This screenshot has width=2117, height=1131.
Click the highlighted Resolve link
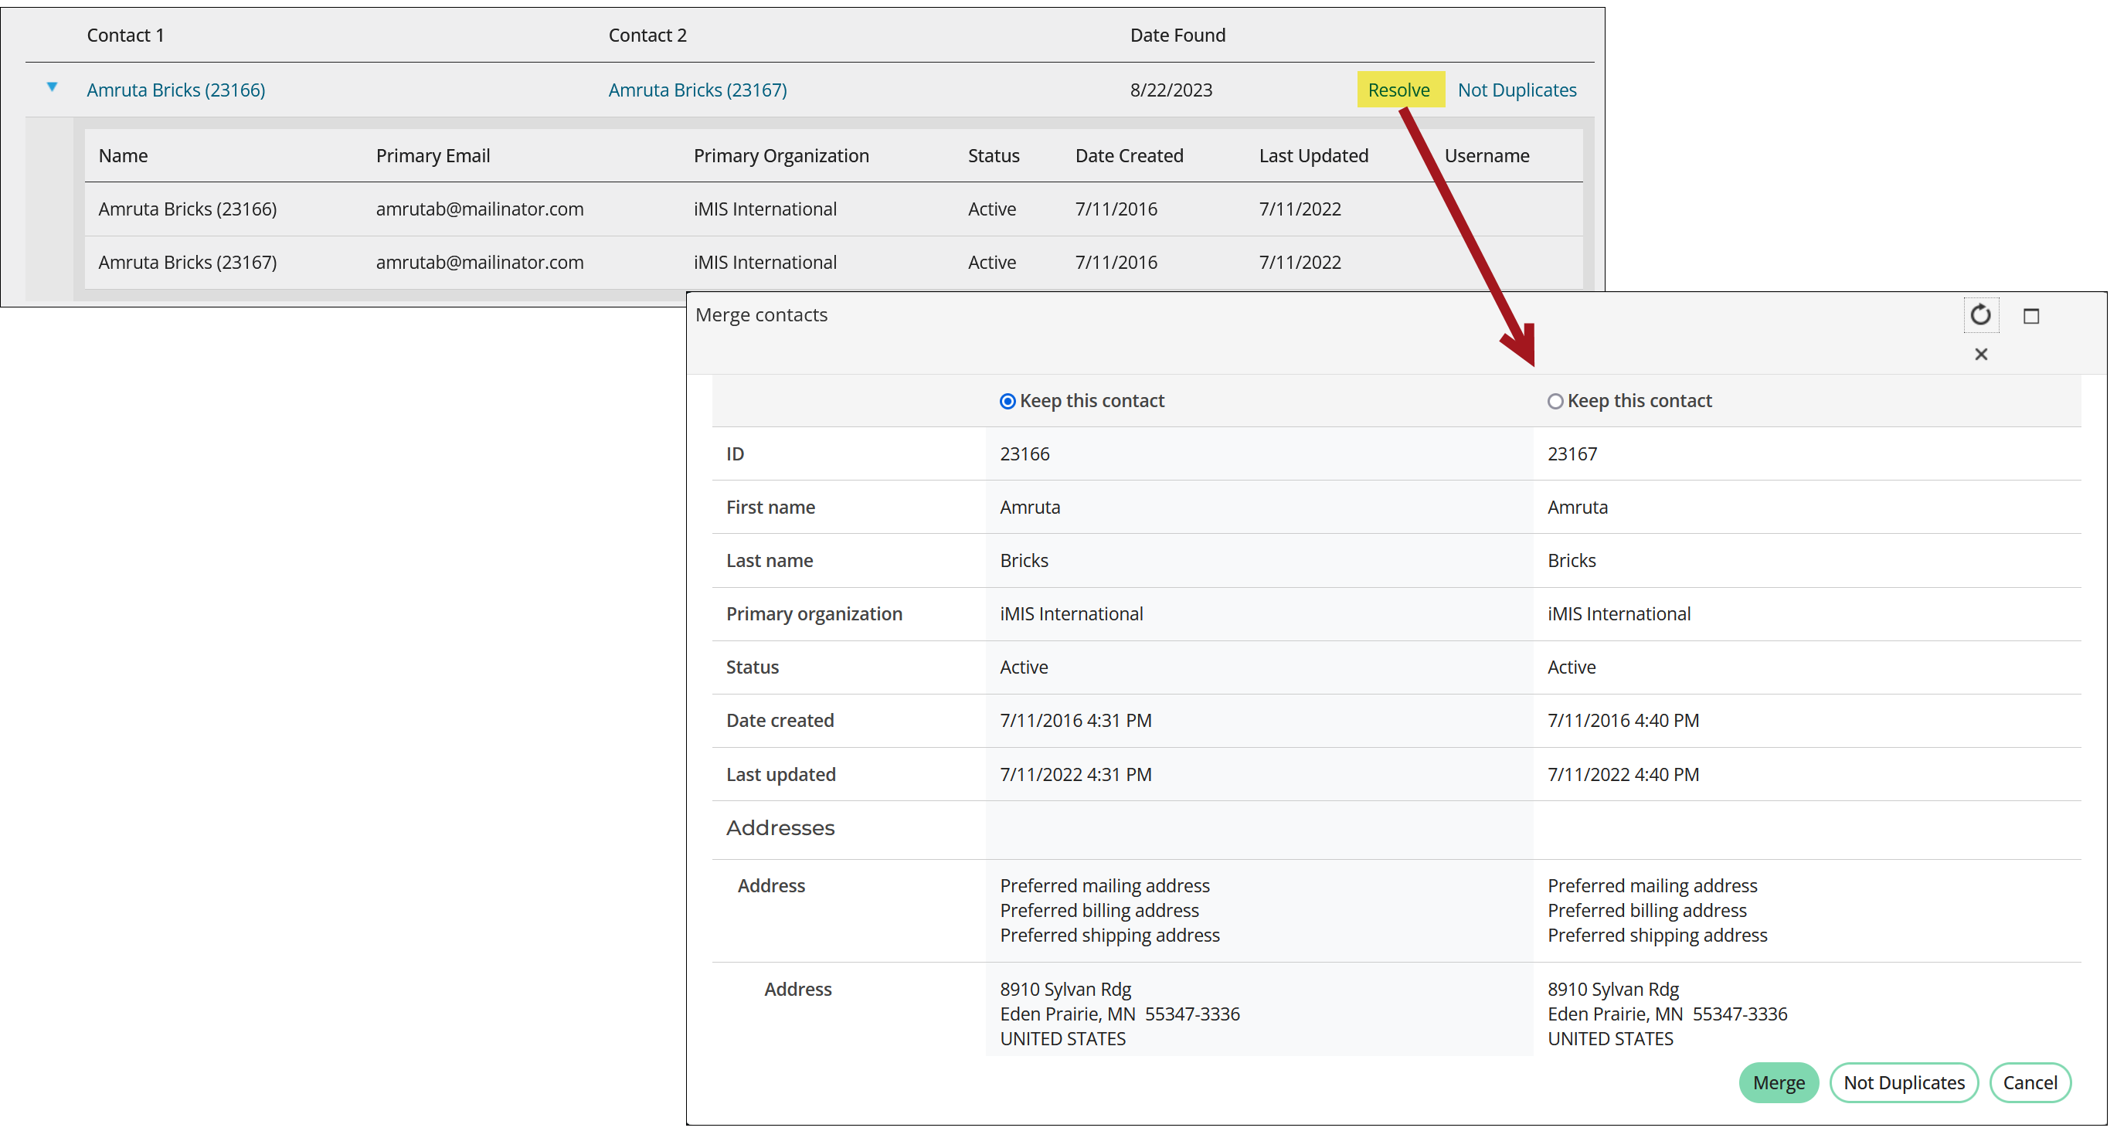click(x=1398, y=90)
